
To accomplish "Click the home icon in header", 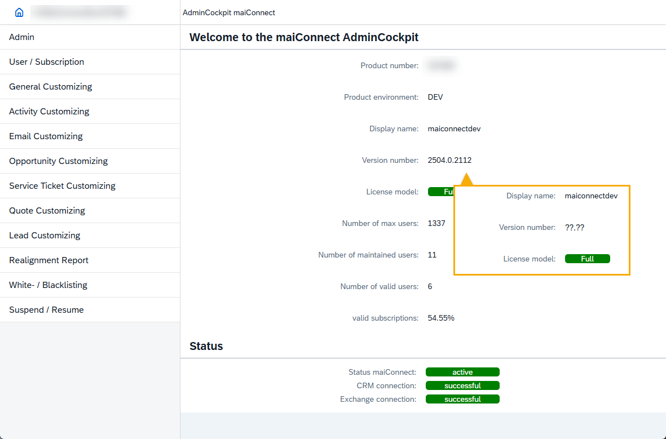I will point(19,12).
